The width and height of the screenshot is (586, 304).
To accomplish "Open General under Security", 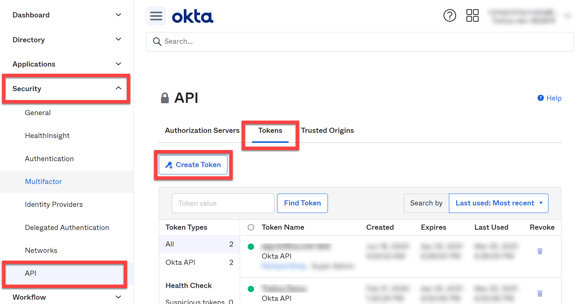I will [x=38, y=113].
